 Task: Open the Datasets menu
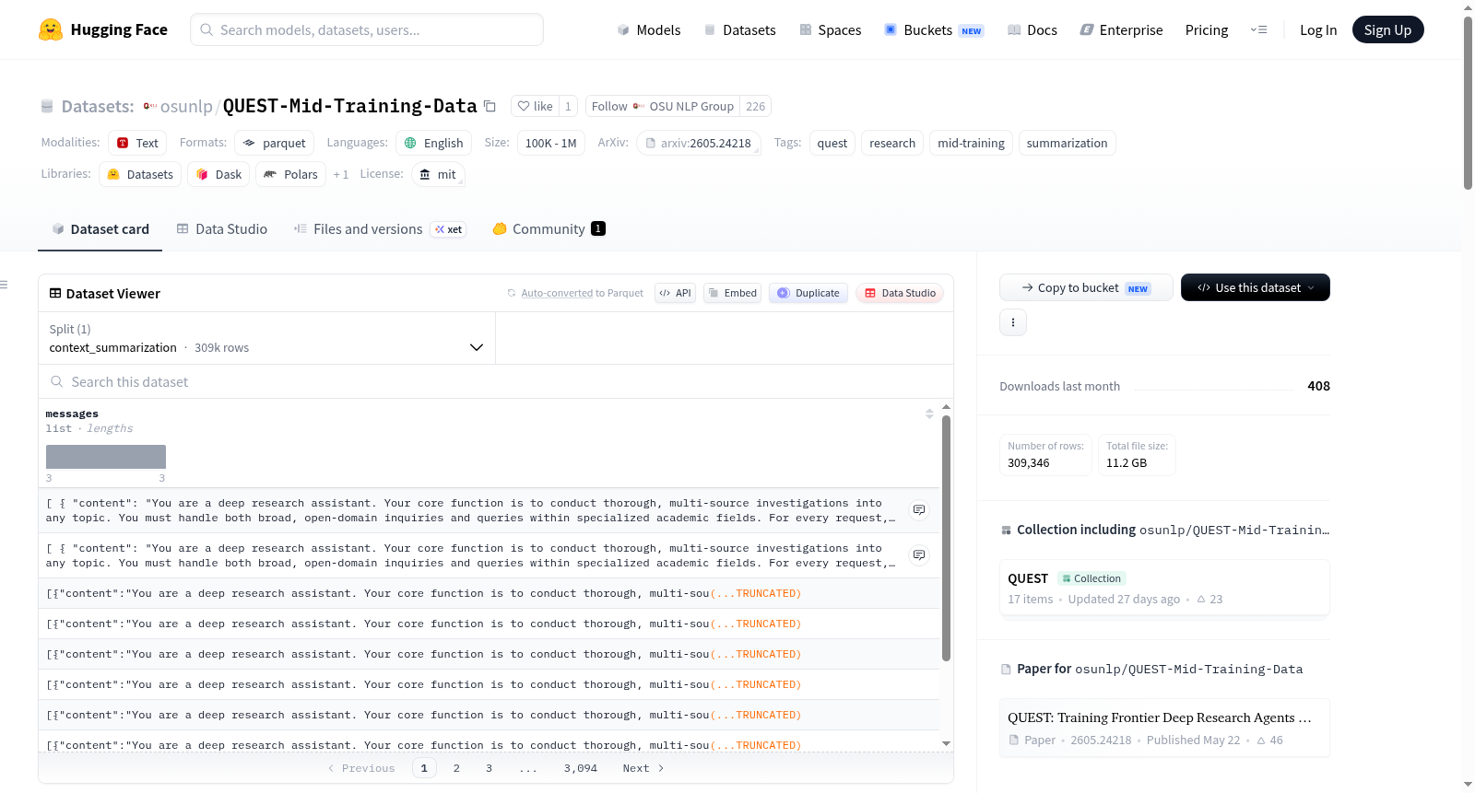(x=739, y=30)
